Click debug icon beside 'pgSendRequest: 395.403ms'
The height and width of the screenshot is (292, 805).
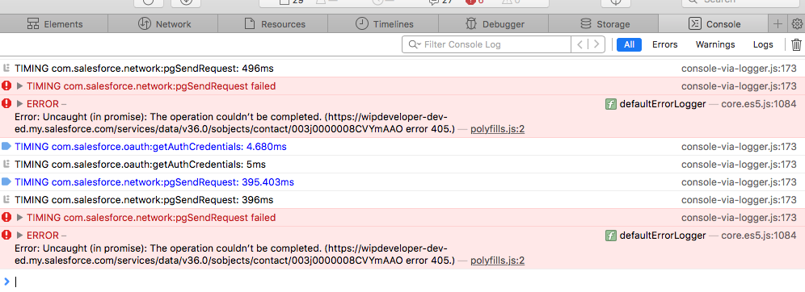[6, 181]
